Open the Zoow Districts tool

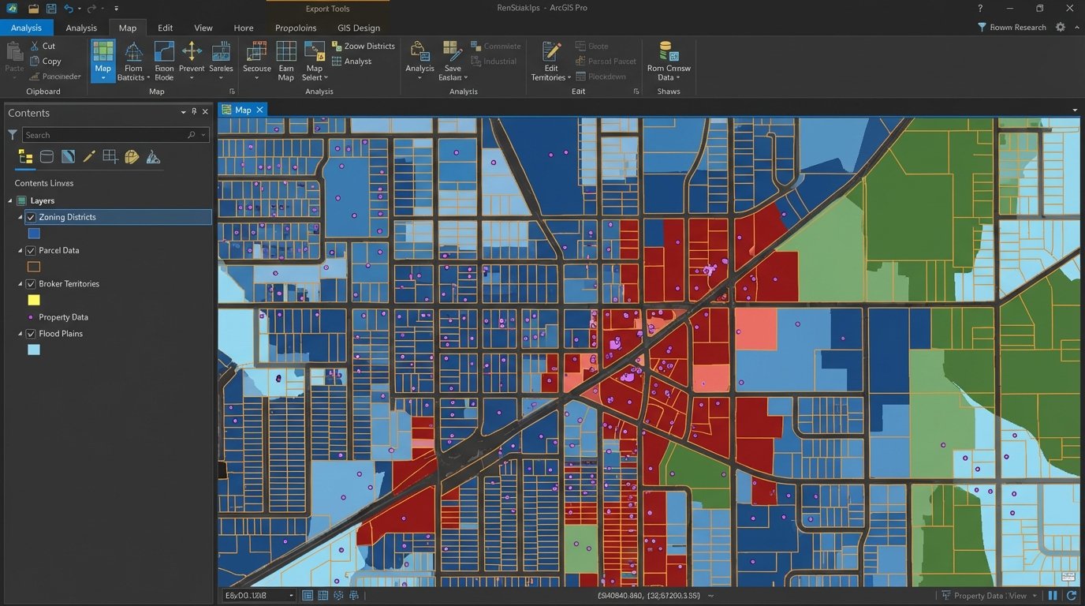(x=364, y=46)
